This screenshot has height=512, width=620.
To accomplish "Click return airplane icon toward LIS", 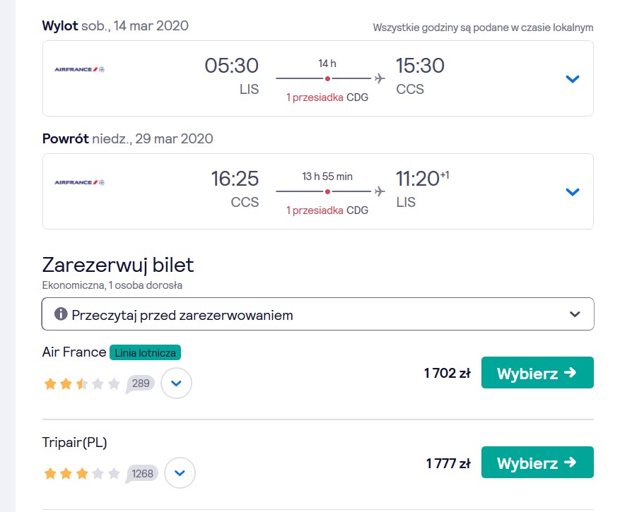I will point(380,191).
